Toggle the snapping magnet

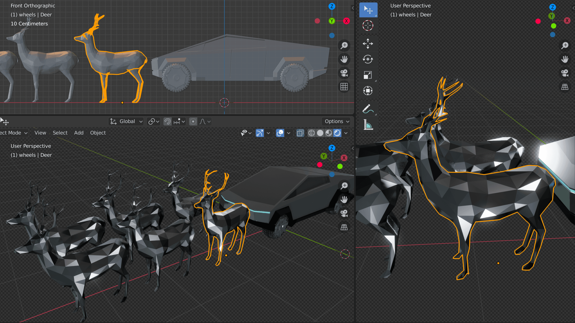pos(167,122)
